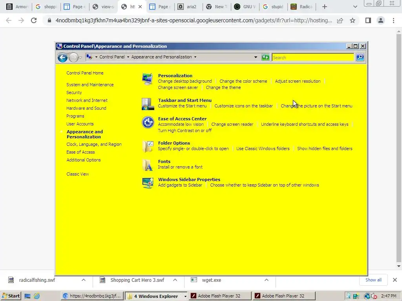Click Add gadgets to Sidebar
Image resolution: width=402 pixels, height=301 pixels.
(x=180, y=185)
